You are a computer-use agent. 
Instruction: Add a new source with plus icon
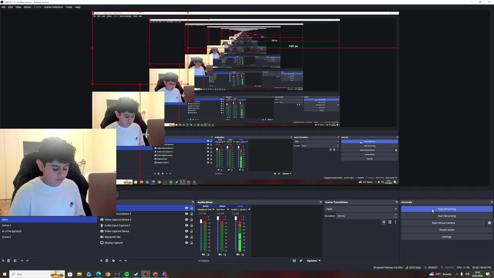point(102,261)
